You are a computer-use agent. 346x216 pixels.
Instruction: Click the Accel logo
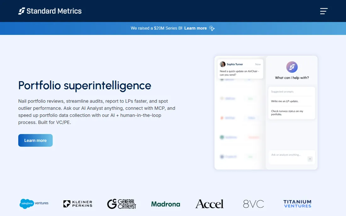click(x=209, y=204)
